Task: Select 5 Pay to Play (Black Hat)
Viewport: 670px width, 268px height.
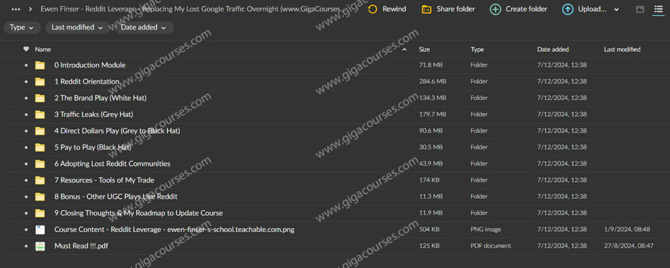Action: (x=93, y=148)
